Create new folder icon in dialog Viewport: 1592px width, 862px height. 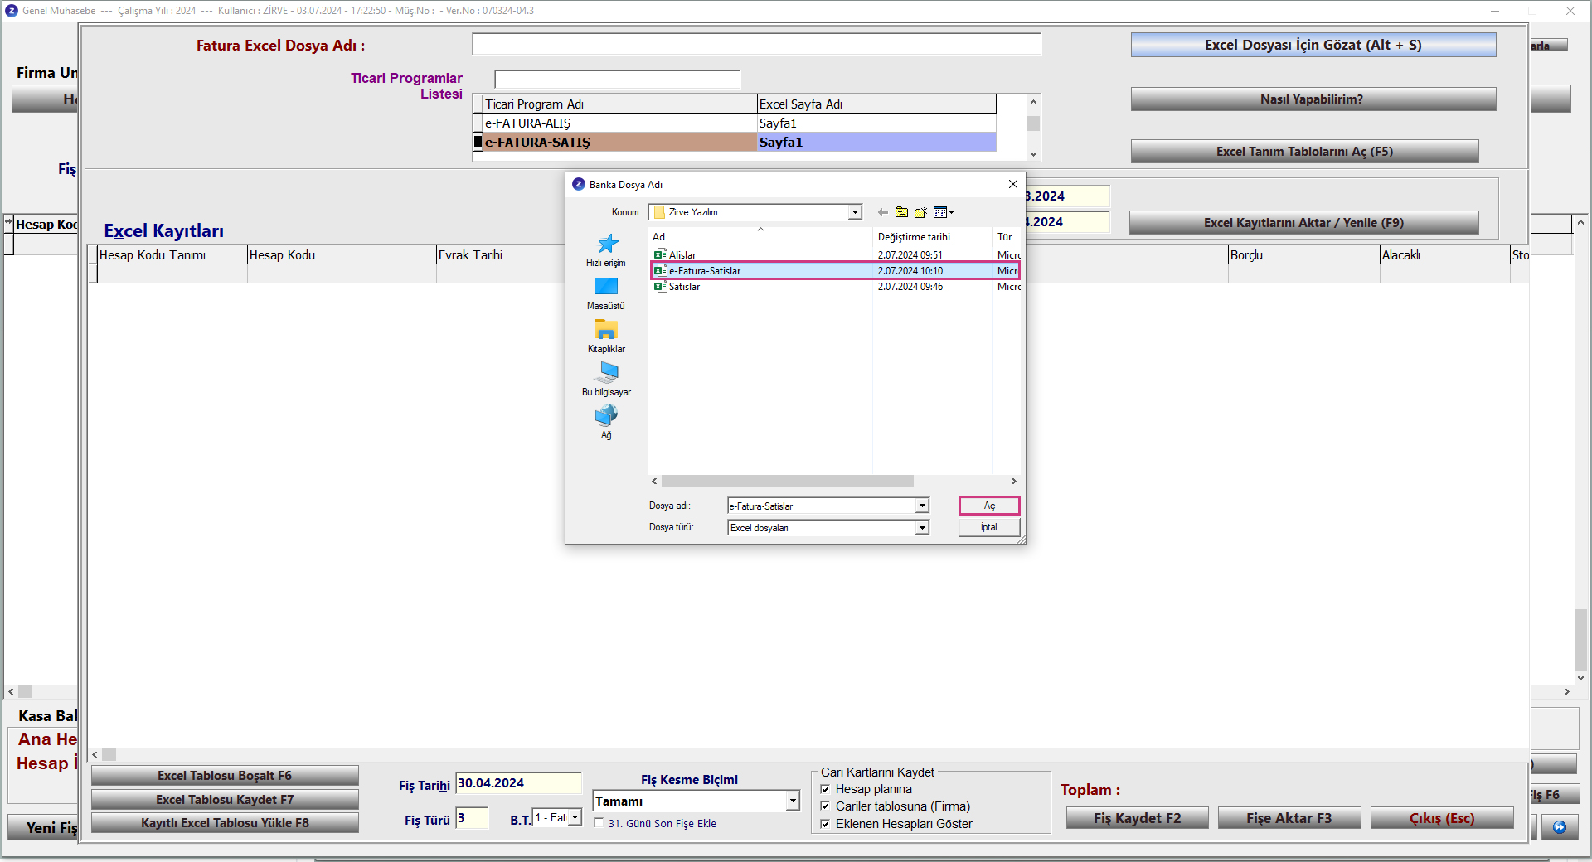tap(920, 212)
